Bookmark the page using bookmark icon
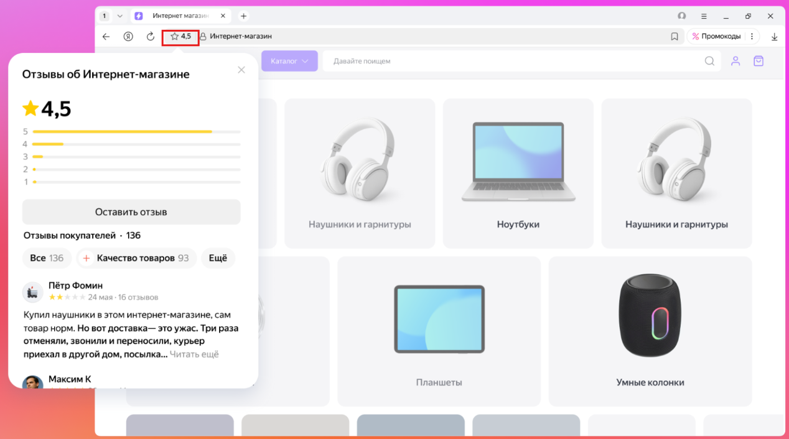This screenshot has width=789, height=439. click(x=675, y=37)
